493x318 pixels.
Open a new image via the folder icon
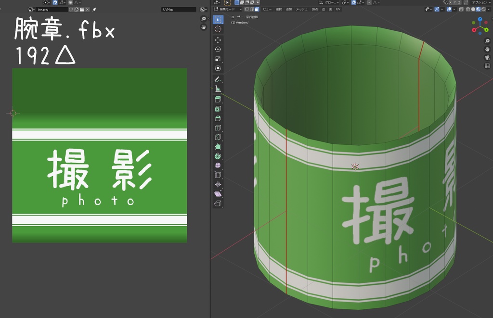tap(82, 9)
